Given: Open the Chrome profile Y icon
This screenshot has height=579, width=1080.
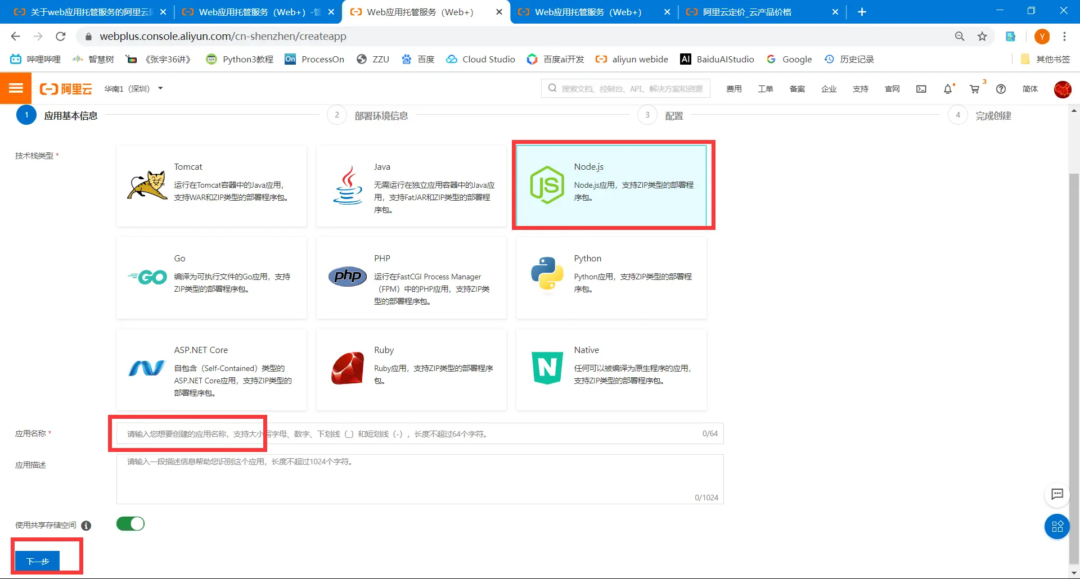Looking at the screenshot, I should click(x=1042, y=37).
